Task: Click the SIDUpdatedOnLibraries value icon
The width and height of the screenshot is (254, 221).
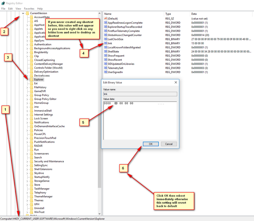Action: click(106, 64)
